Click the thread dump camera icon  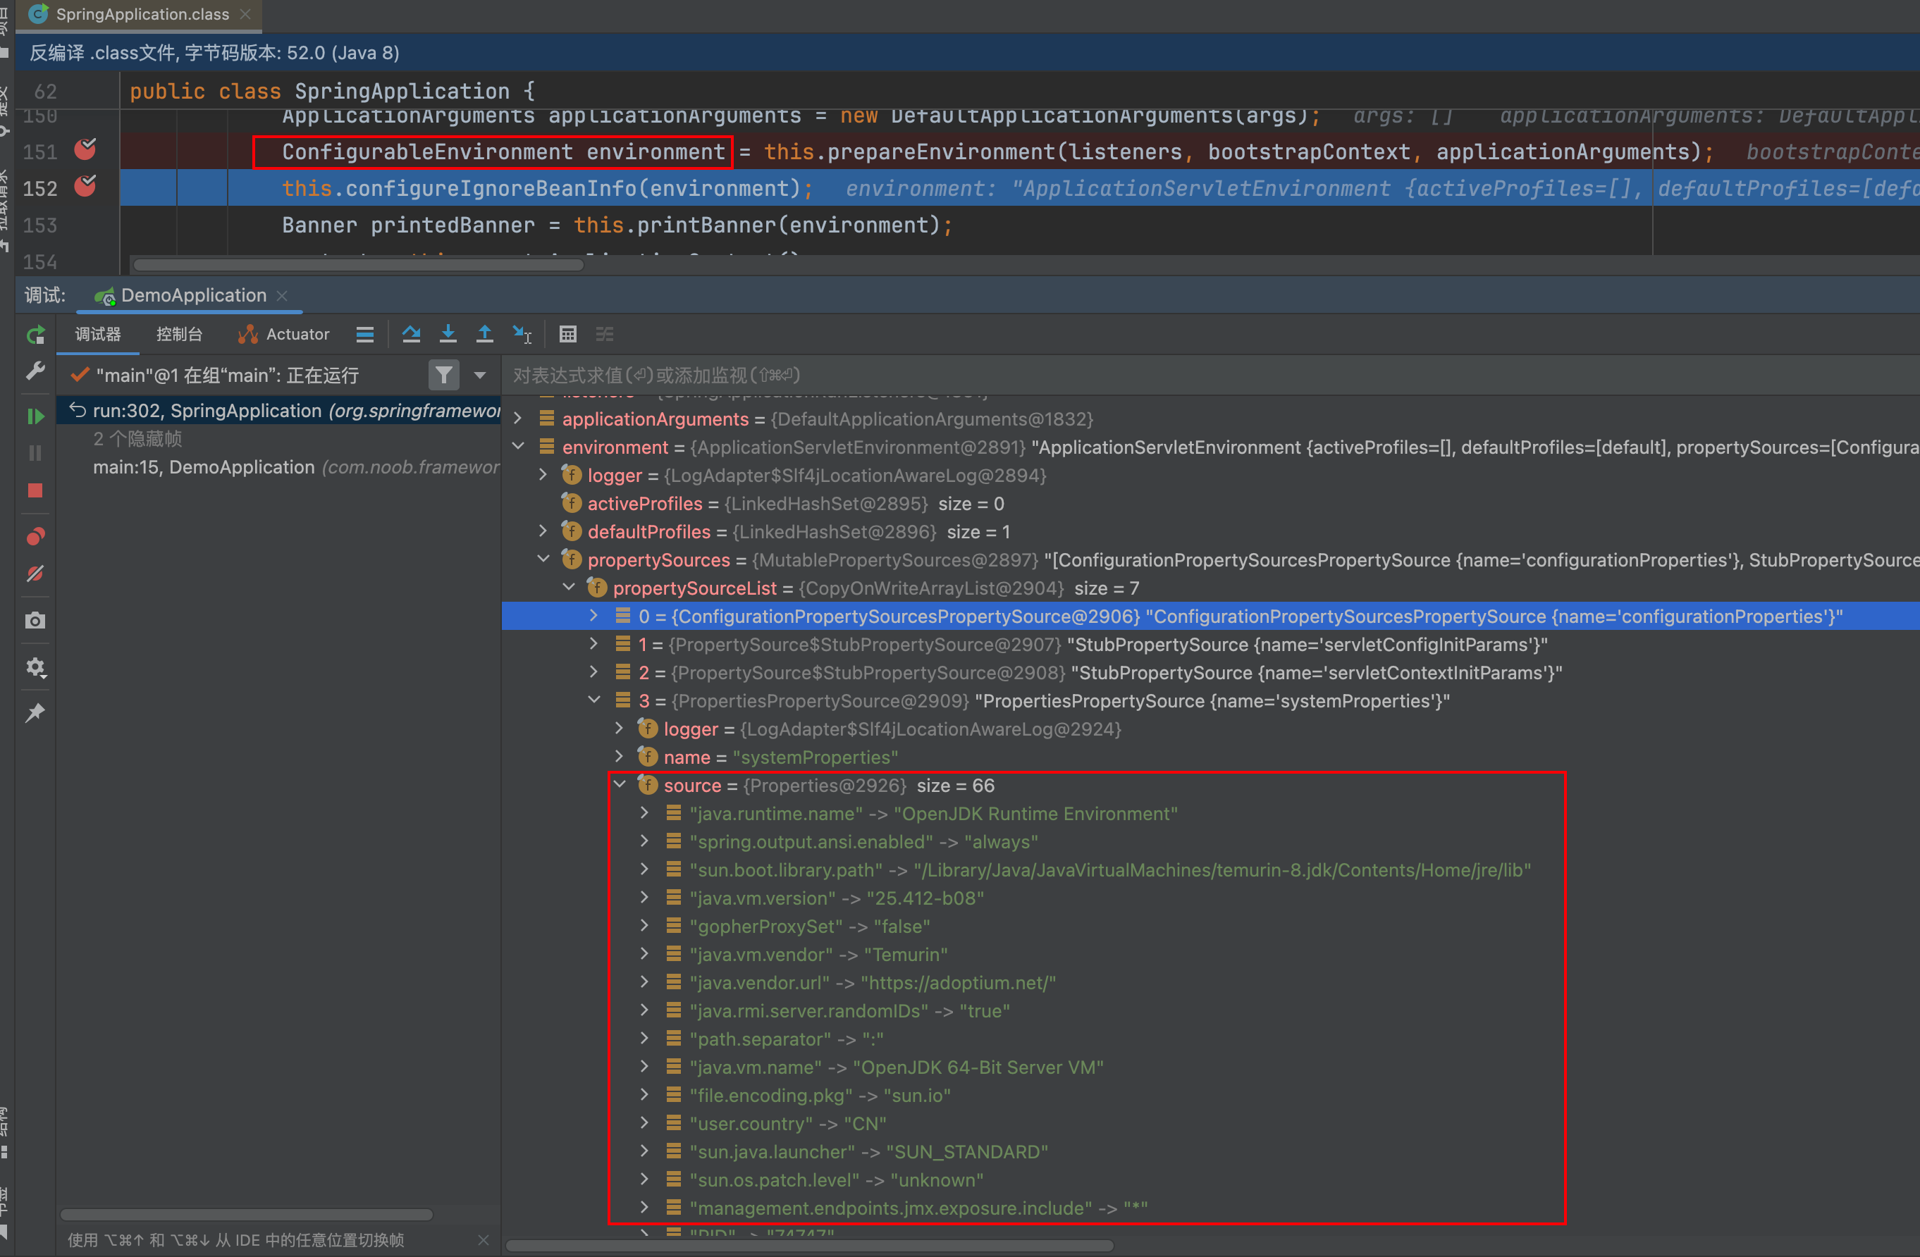click(35, 620)
